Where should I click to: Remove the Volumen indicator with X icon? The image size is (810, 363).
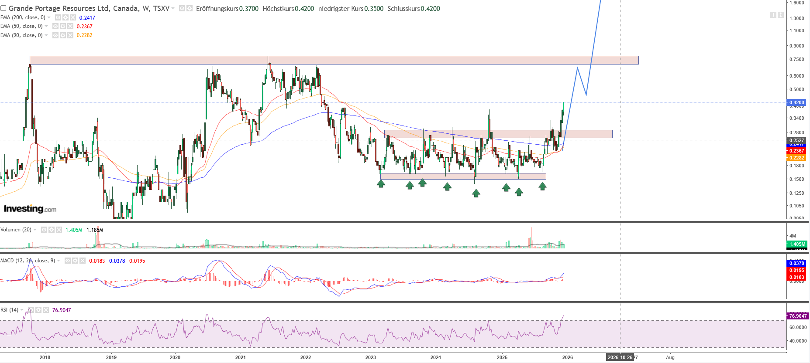coord(59,230)
